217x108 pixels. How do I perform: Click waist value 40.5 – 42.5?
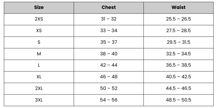coord(178,77)
